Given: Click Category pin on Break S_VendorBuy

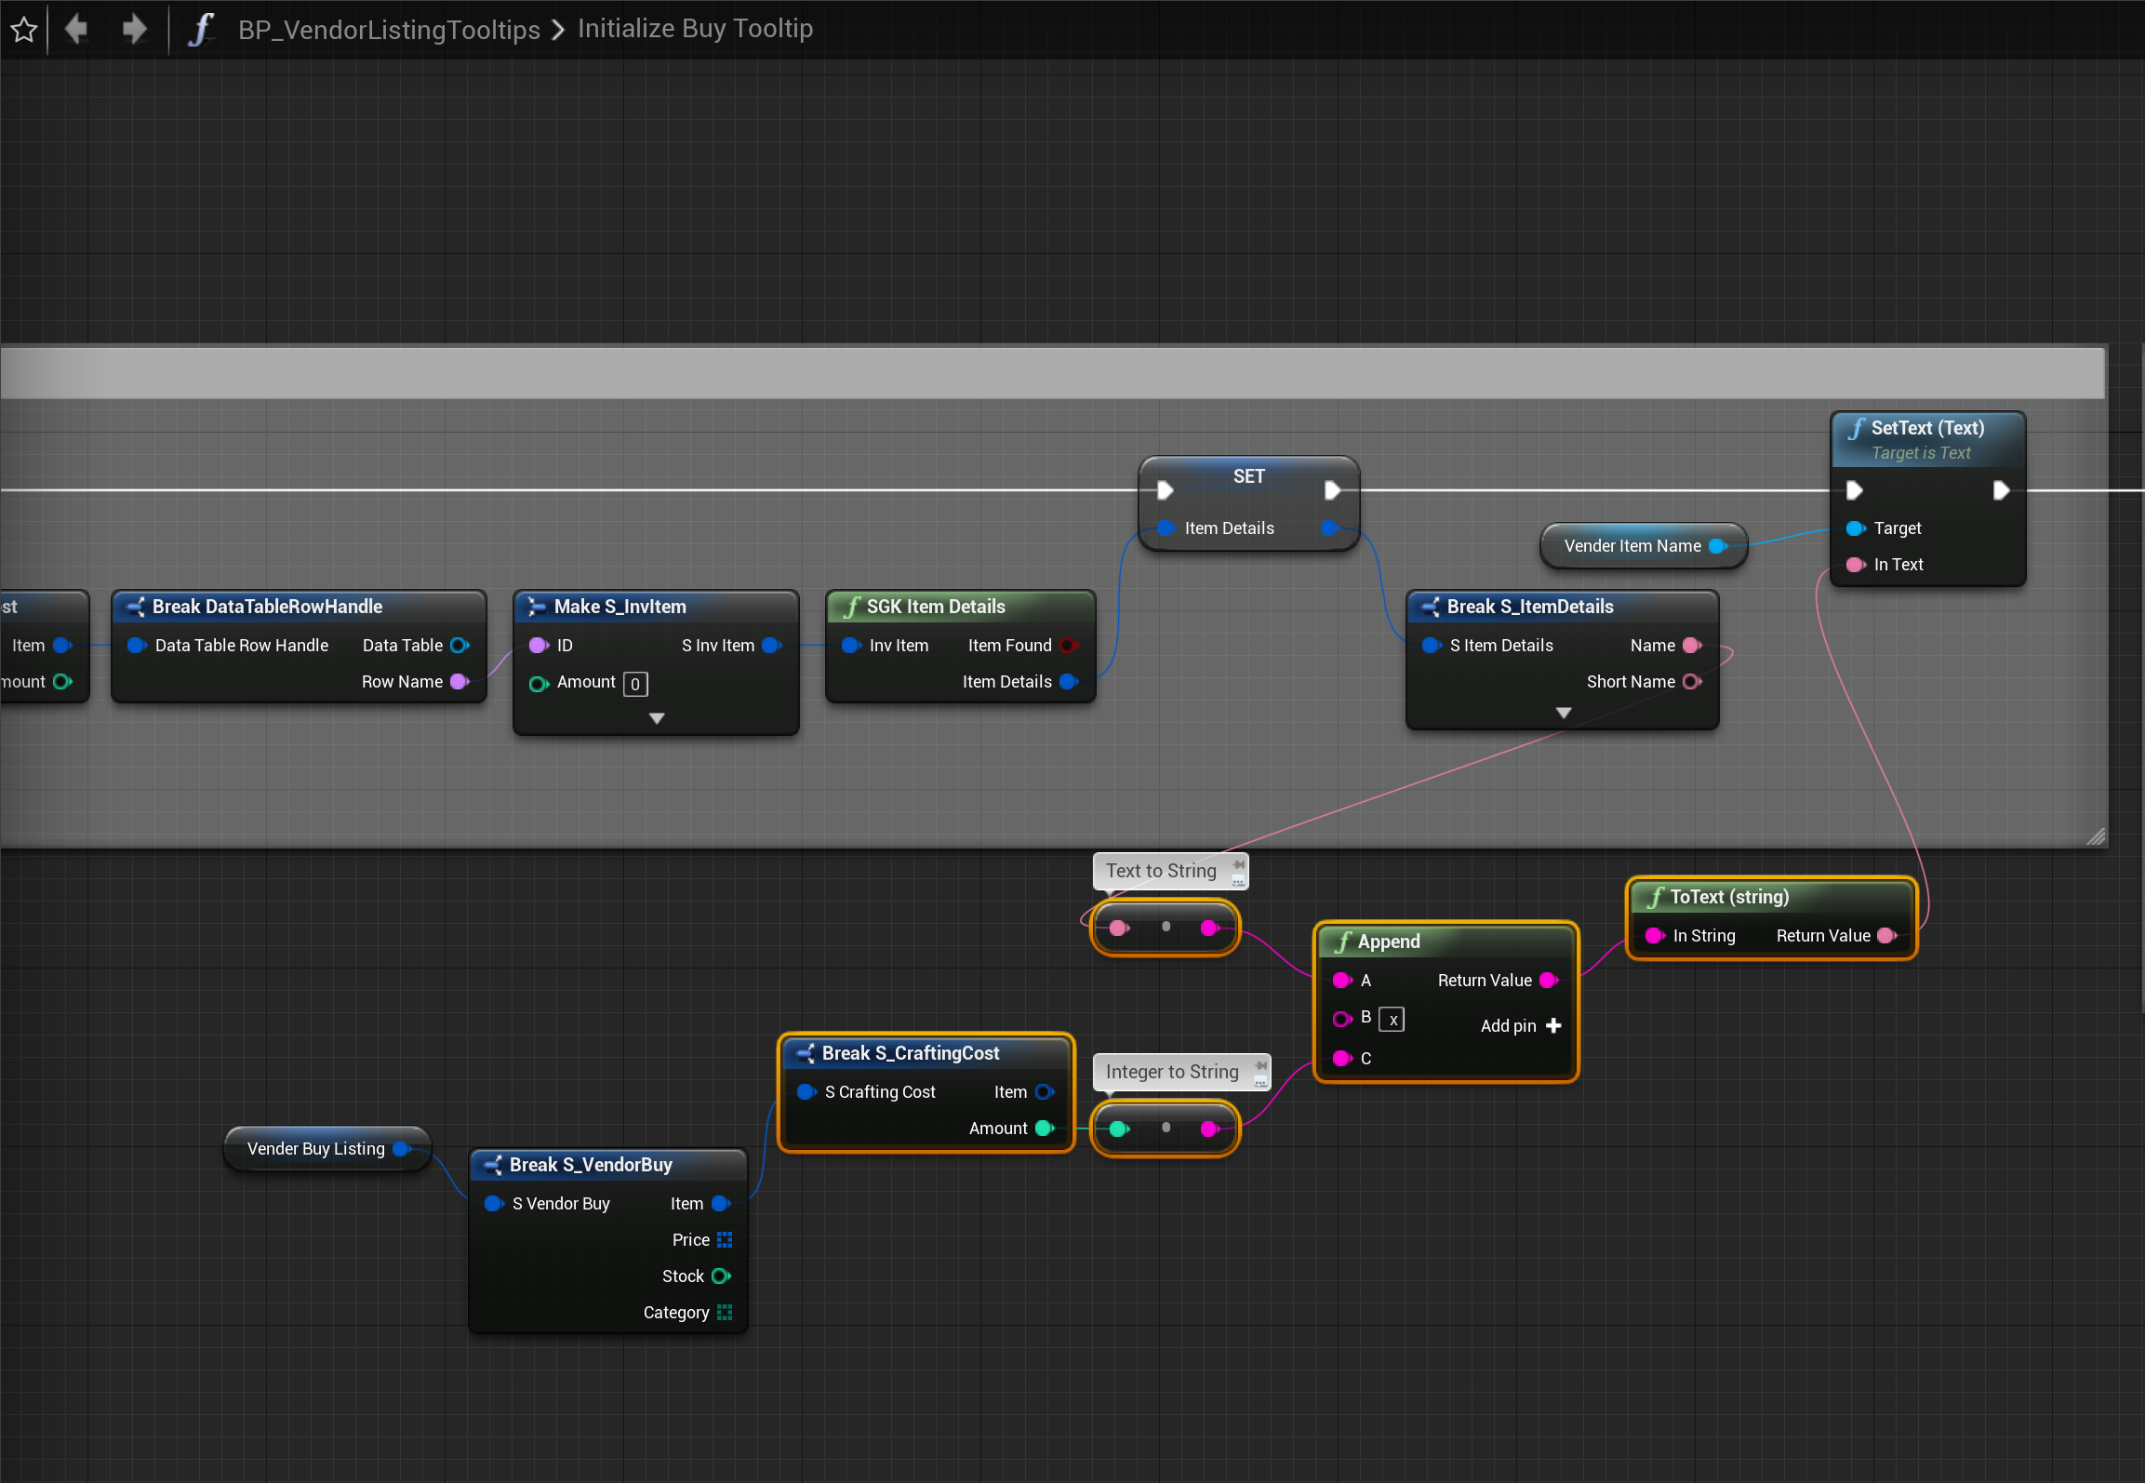Looking at the screenshot, I should (x=725, y=1312).
